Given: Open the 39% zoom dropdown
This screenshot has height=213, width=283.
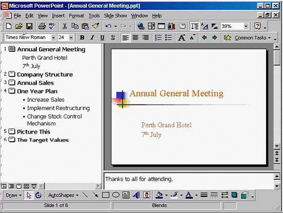Looking at the screenshot, I should coord(246,26).
